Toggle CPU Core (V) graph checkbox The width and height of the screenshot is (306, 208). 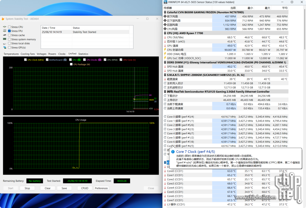[121, 60]
